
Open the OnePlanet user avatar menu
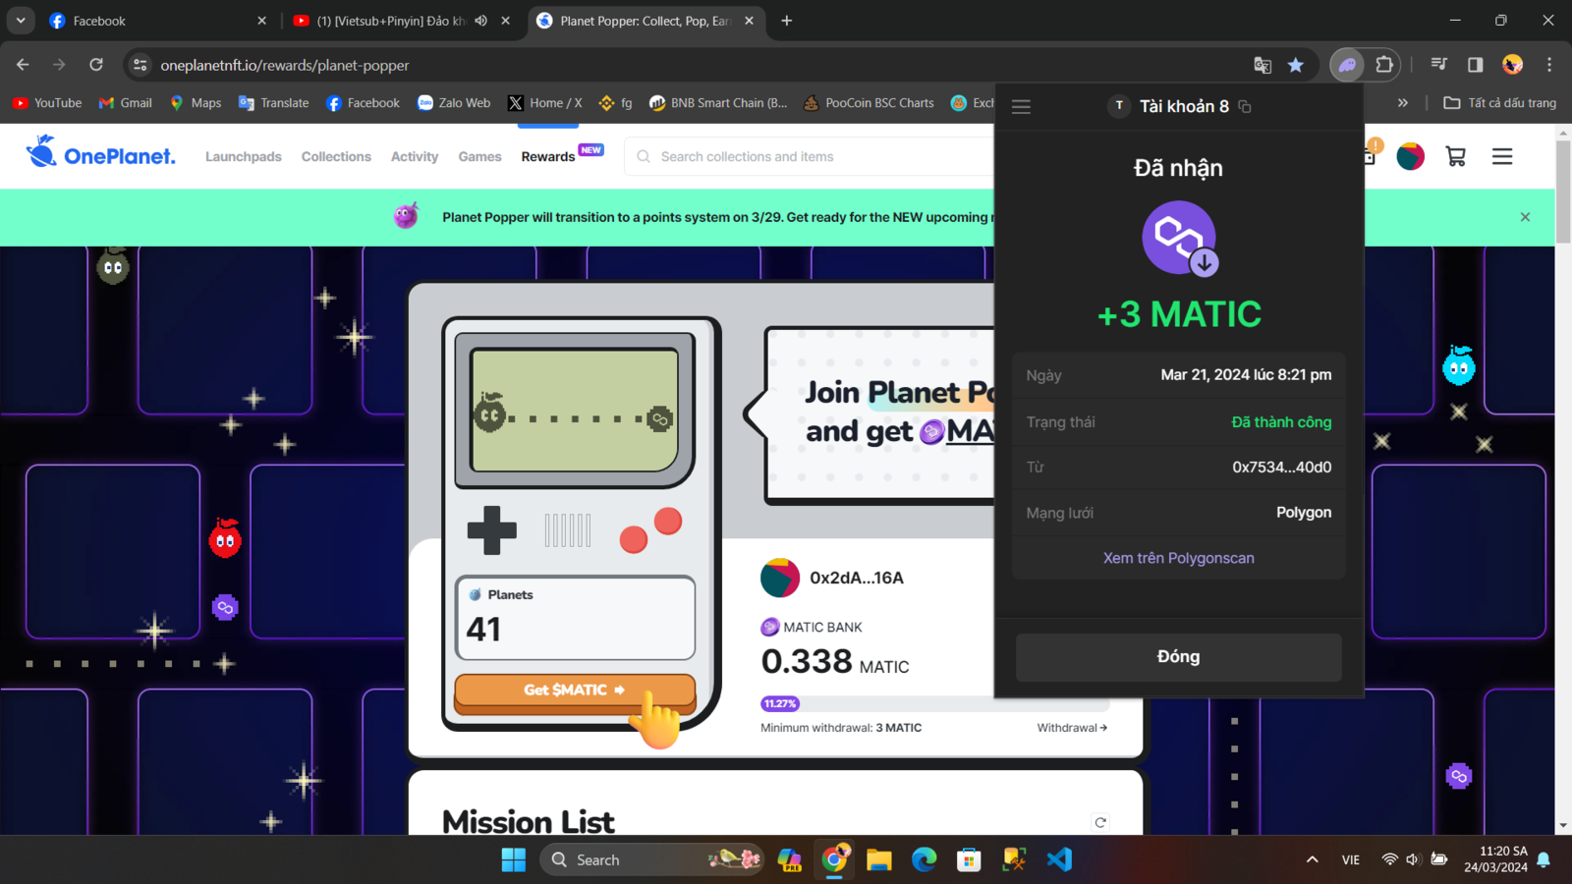pos(1411,156)
